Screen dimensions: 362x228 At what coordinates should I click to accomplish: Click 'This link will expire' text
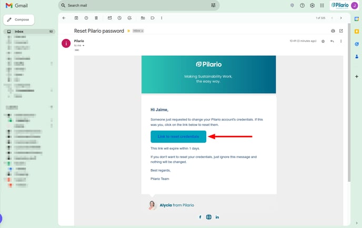coord(175,148)
